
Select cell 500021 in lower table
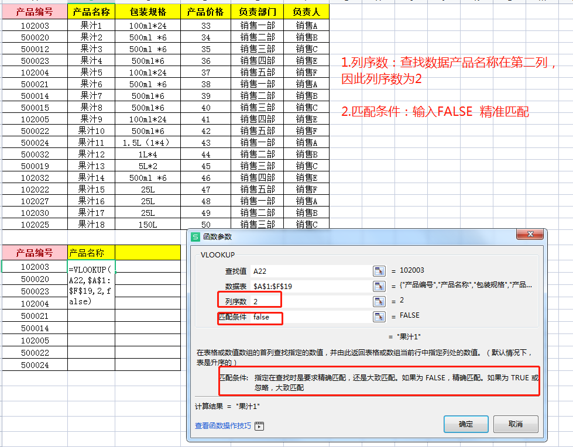(35, 315)
